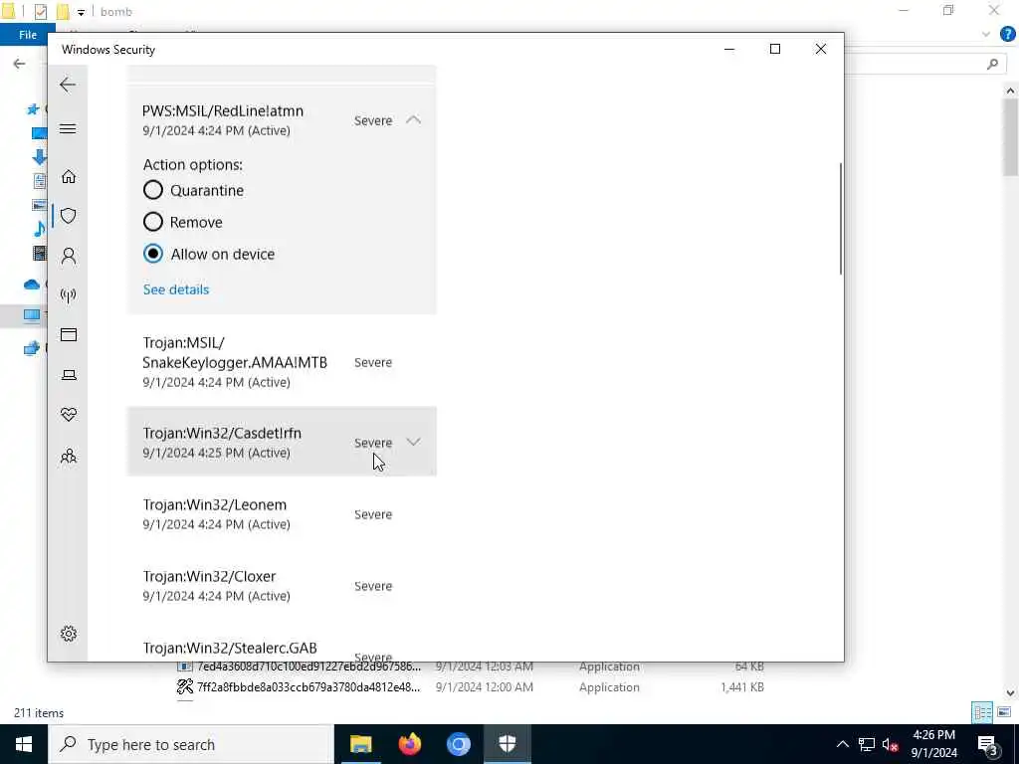1019x764 pixels.
Task: Click Severe label of Cloxer threat
Action: click(373, 586)
